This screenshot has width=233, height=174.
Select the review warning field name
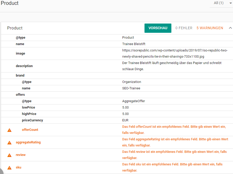pos(21,155)
